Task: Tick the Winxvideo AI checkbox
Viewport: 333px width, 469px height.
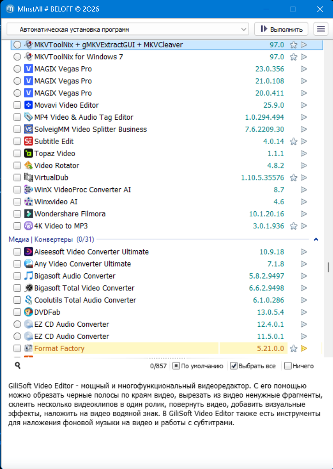Action: pos(18,202)
